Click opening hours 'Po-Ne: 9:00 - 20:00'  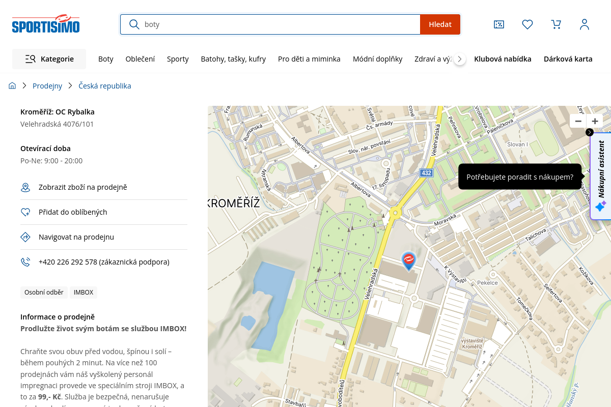tap(51, 161)
